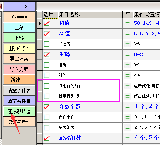Select the 奇数个数 condition name
The width and height of the screenshot is (160, 145).
point(70,106)
